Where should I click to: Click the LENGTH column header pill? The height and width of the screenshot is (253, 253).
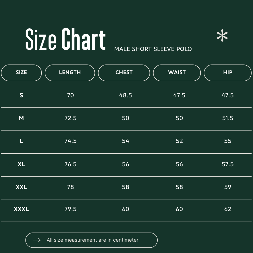click(x=70, y=73)
